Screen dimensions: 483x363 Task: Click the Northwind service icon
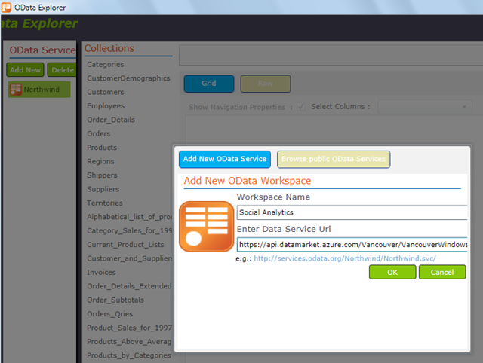tap(15, 90)
